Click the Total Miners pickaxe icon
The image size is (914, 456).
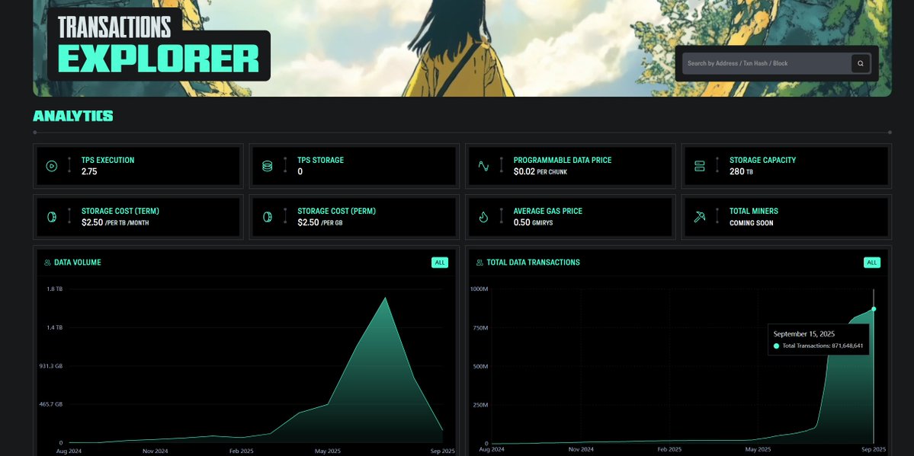[700, 217]
